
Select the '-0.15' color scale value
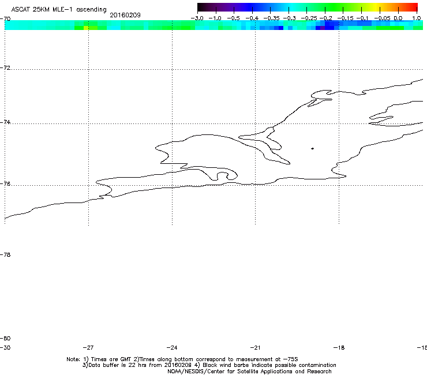point(345,18)
